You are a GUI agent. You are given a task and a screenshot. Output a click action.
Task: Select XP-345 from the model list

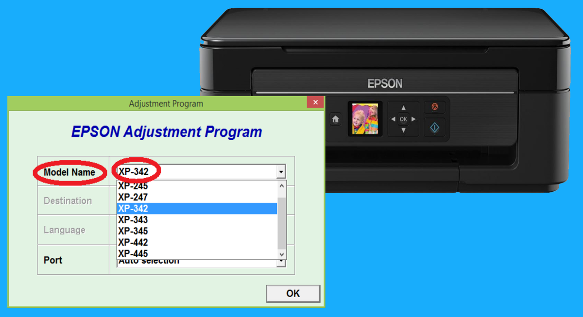(x=197, y=231)
